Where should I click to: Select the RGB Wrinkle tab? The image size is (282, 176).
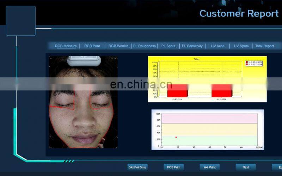pyautogui.click(x=118, y=46)
